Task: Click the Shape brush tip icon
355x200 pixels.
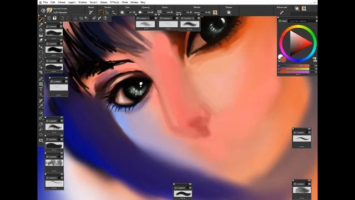Action: (x=229, y=12)
